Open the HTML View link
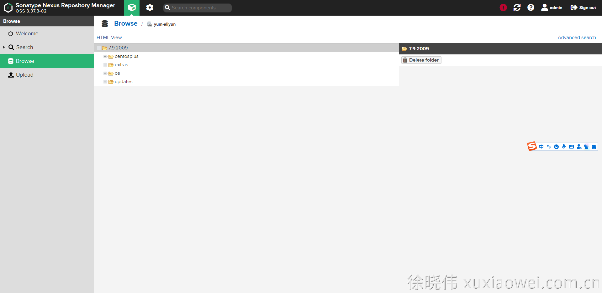Viewport: 602px width, 293px height. tap(109, 38)
